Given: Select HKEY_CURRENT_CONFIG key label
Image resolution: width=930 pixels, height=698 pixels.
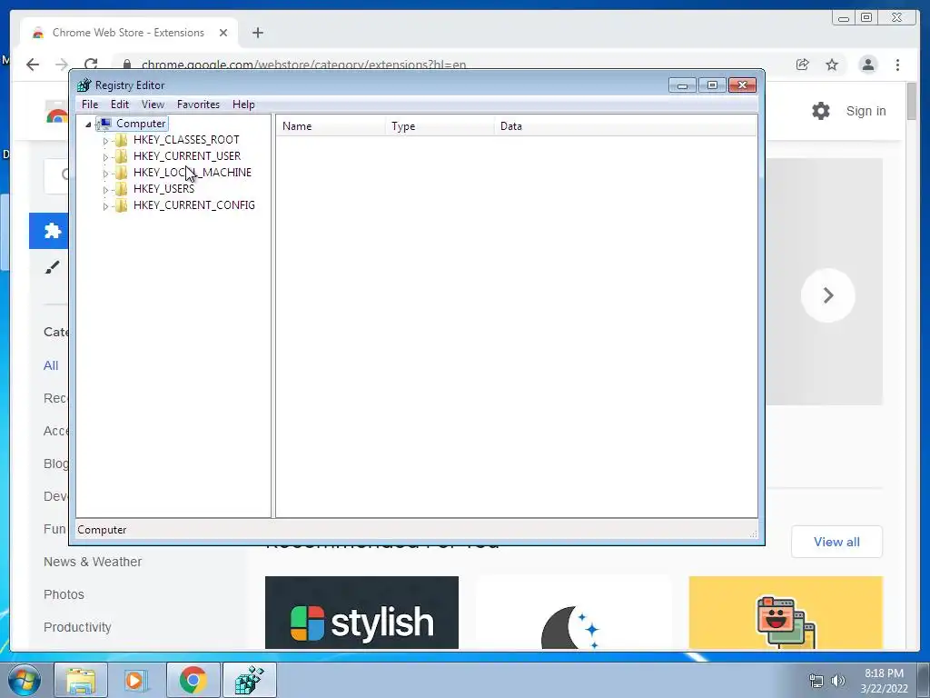Looking at the screenshot, I should pyautogui.click(x=194, y=205).
